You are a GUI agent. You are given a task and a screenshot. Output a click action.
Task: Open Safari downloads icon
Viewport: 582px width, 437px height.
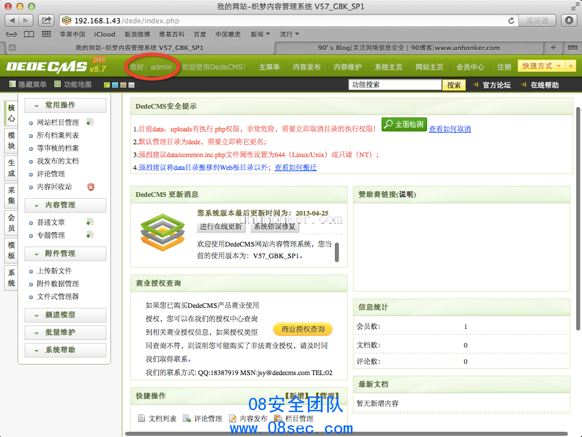[569, 20]
